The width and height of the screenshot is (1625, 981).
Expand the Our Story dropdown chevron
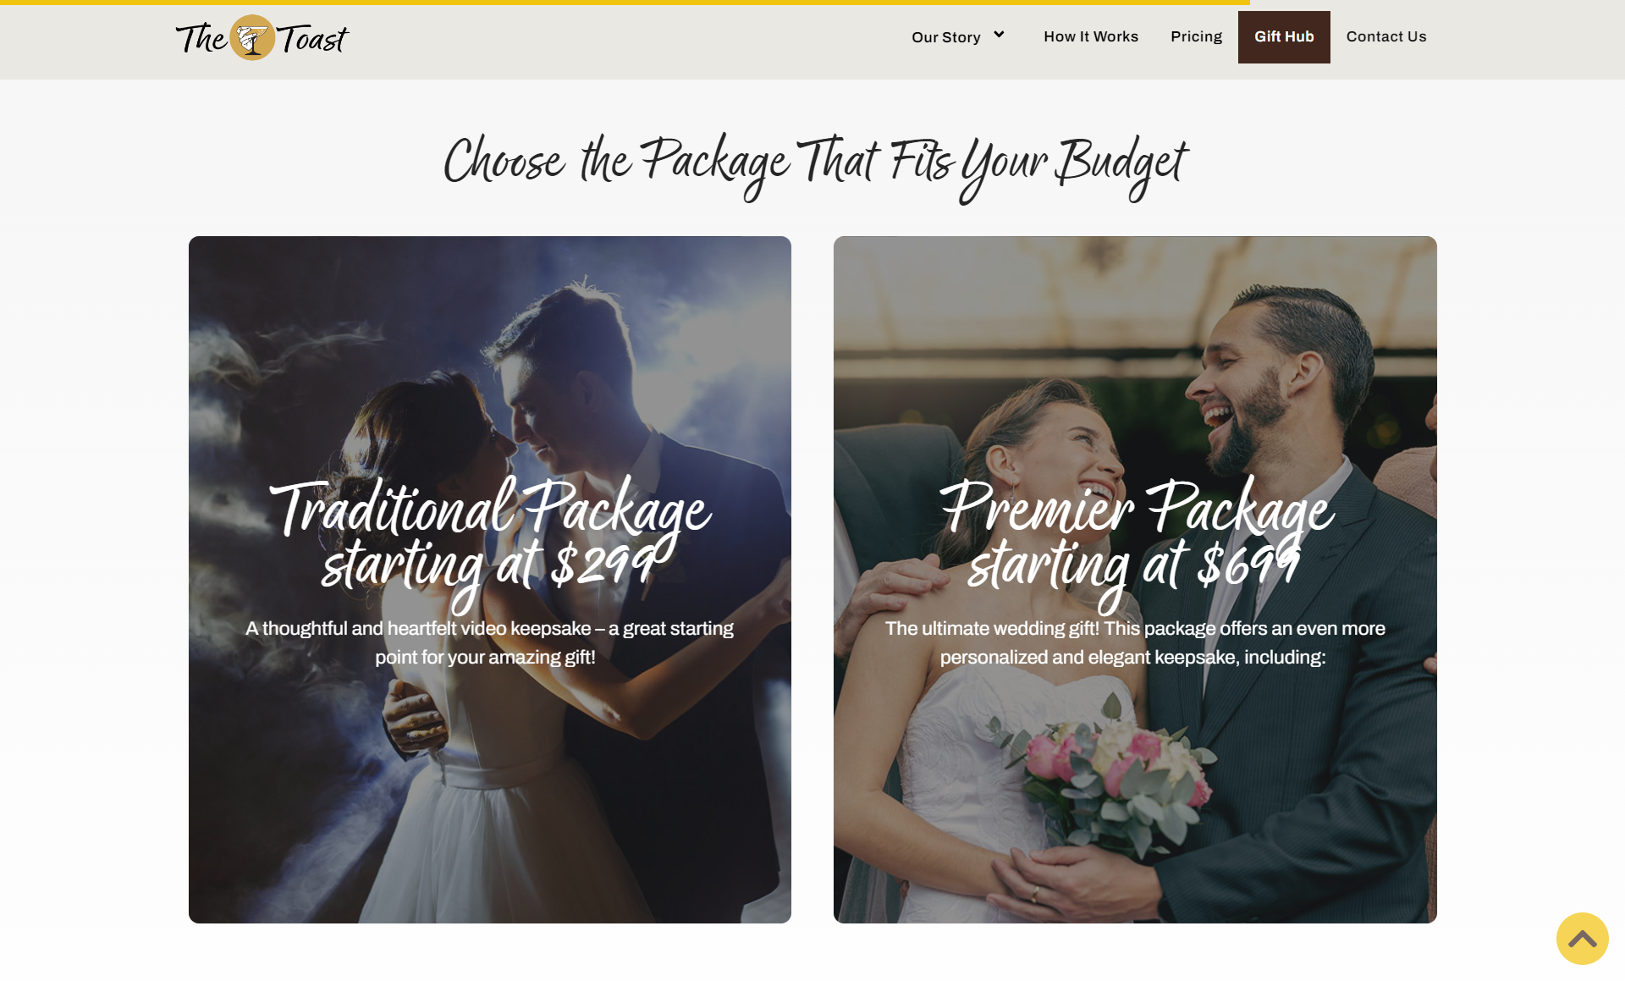coord(999,35)
